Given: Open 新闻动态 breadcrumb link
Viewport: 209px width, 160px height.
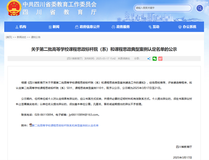Looking at the screenshot, I should tap(21, 37).
